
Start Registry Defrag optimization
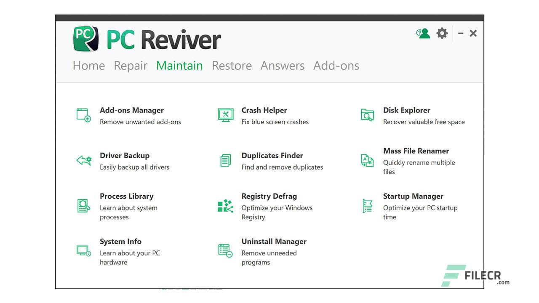tap(269, 196)
